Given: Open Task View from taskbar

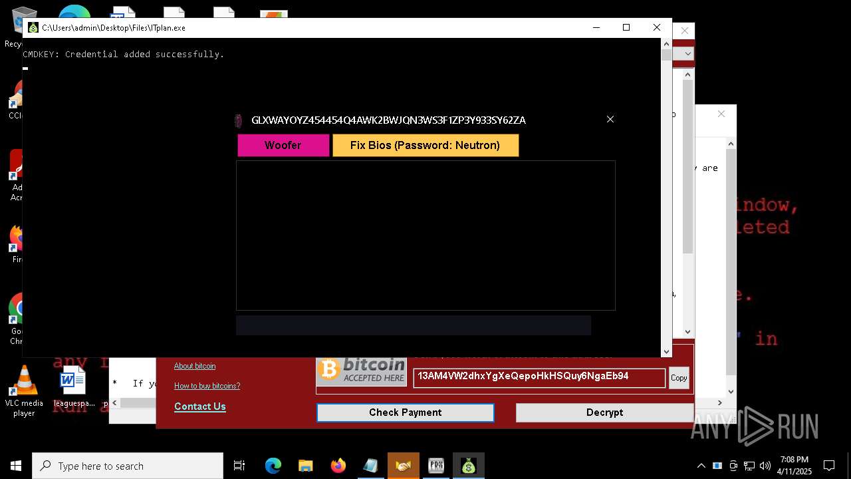Looking at the screenshot, I should (x=239, y=466).
